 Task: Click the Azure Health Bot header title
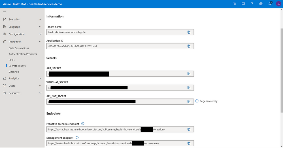[x=33, y=4]
